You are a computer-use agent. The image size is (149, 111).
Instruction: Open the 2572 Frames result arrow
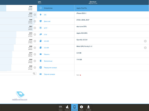(35, 34)
